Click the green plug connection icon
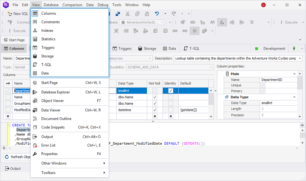 [294, 49]
